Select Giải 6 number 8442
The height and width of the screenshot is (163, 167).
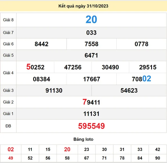click(41, 44)
